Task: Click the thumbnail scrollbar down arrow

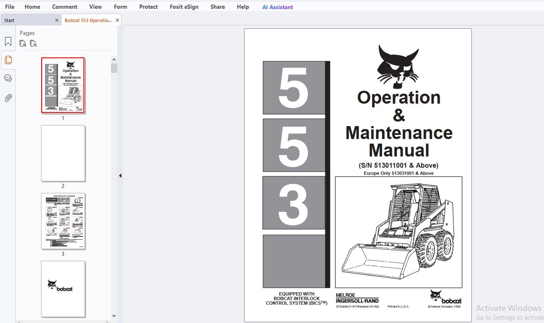Action: click(x=114, y=316)
